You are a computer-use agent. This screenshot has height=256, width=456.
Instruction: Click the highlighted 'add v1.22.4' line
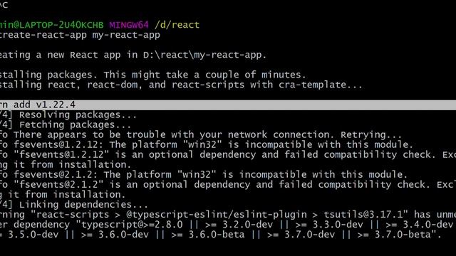(x=228, y=105)
